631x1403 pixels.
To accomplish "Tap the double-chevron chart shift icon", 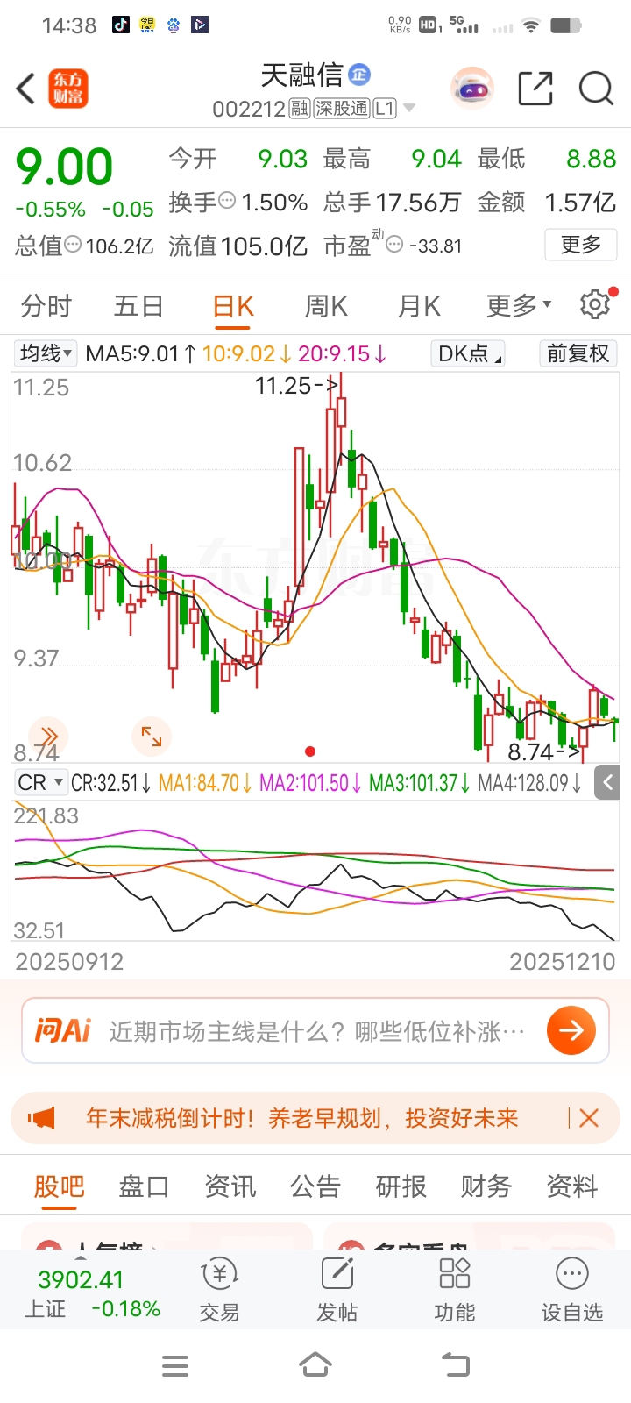I will click(47, 736).
